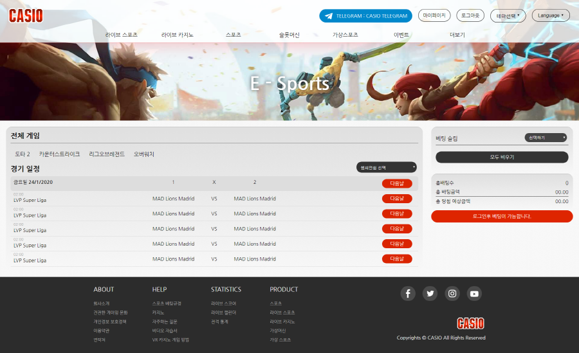Open the Instagram social icon

452,294
